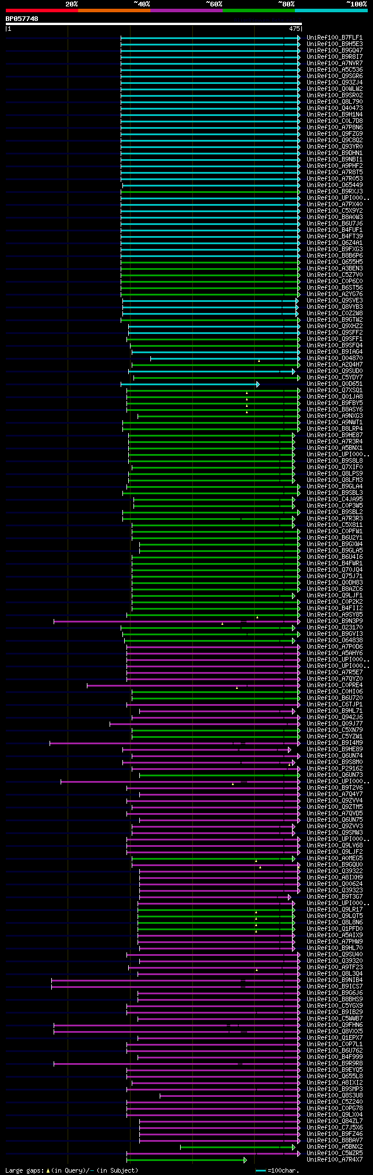Click the white query sequence bar
The width and height of the screenshot is (373, 1175).
pyautogui.click(x=153, y=24)
